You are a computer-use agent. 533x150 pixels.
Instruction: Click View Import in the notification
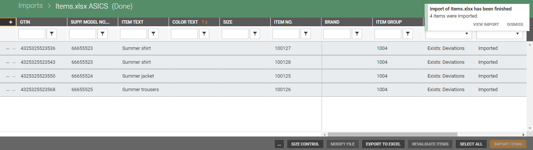pos(486,24)
